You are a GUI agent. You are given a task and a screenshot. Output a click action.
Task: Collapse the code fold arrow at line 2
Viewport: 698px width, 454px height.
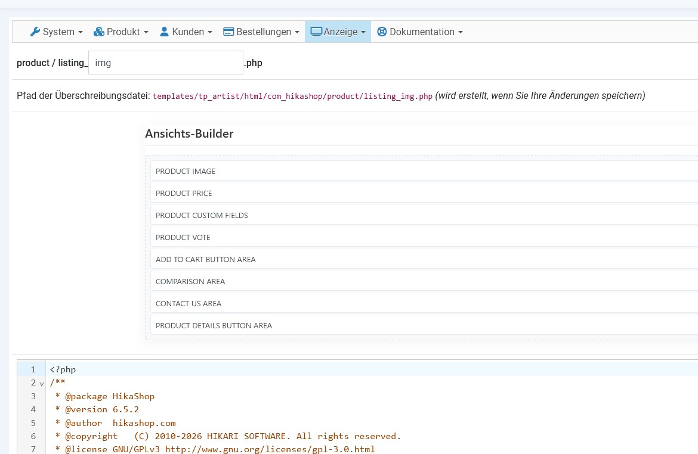point(41,383)
